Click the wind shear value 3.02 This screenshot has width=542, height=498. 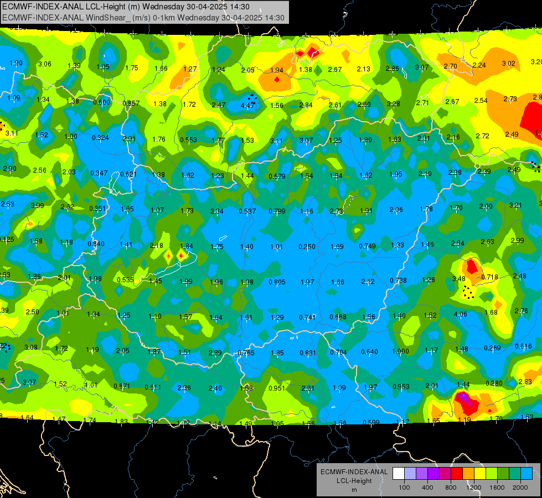click(x=508, y=64)
